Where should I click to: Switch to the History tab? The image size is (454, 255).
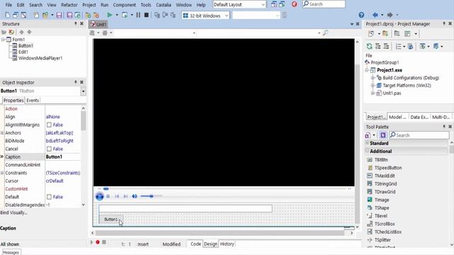click(227, 244)
